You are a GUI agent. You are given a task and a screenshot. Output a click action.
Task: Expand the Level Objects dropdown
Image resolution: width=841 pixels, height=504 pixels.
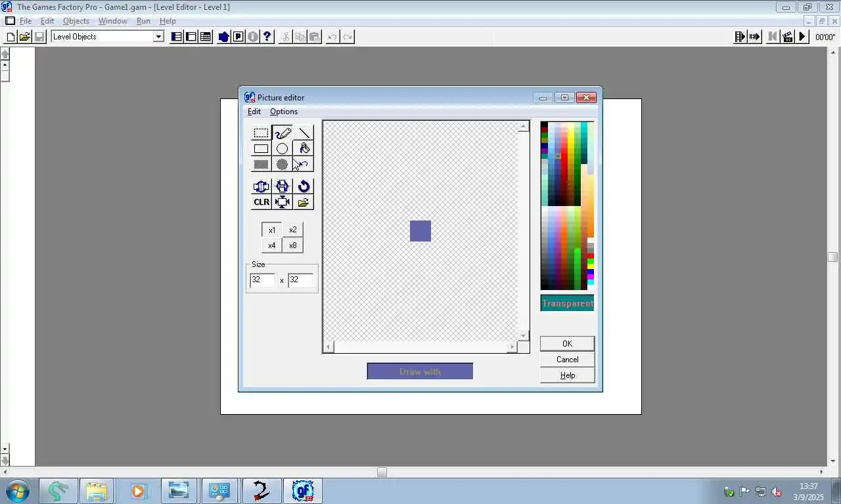tap(158, 37)
